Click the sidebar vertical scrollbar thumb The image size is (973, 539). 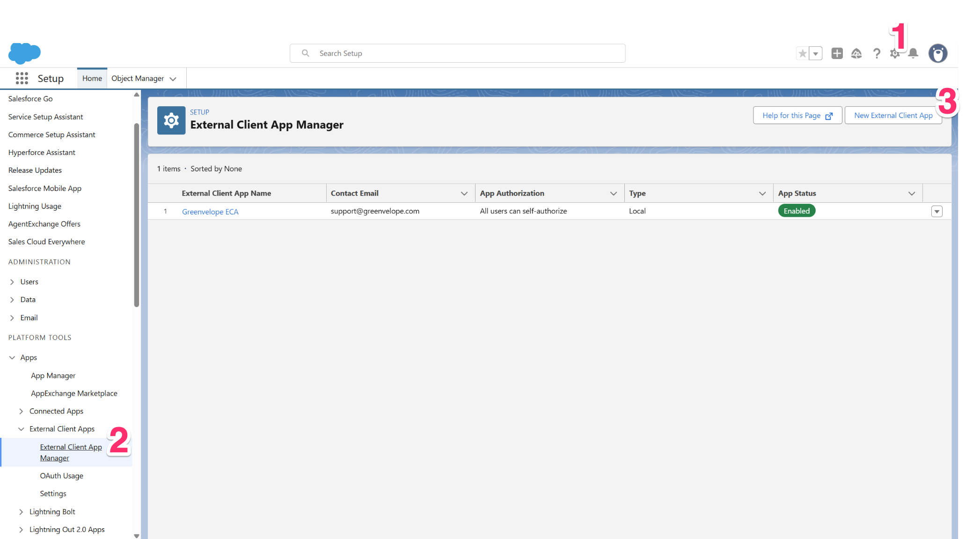(x=137, y=215)
